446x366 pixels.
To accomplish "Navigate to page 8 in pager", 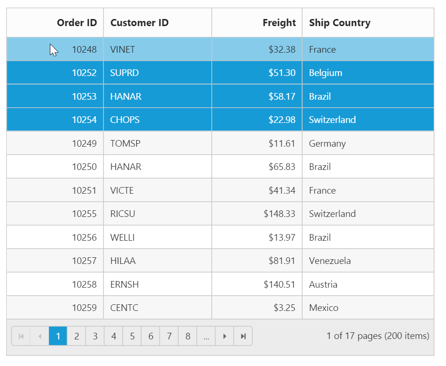I will point(188,336).
